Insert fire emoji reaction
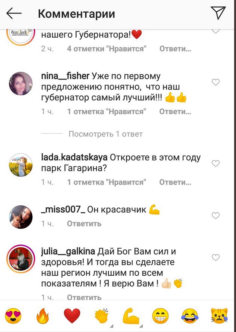This screenshot has height=332, width=236. tap(42, 316)
